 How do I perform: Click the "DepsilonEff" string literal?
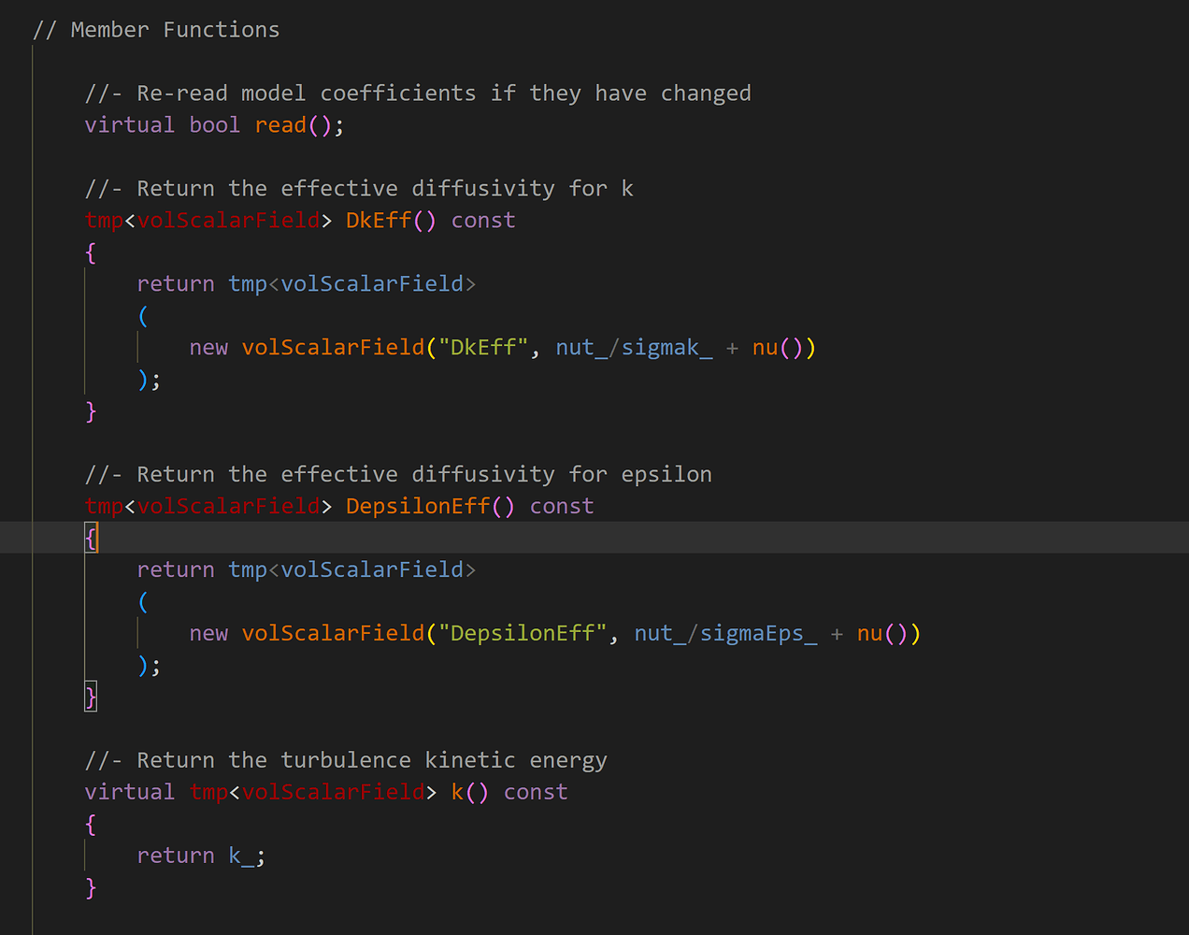click(x=523, y=634)
